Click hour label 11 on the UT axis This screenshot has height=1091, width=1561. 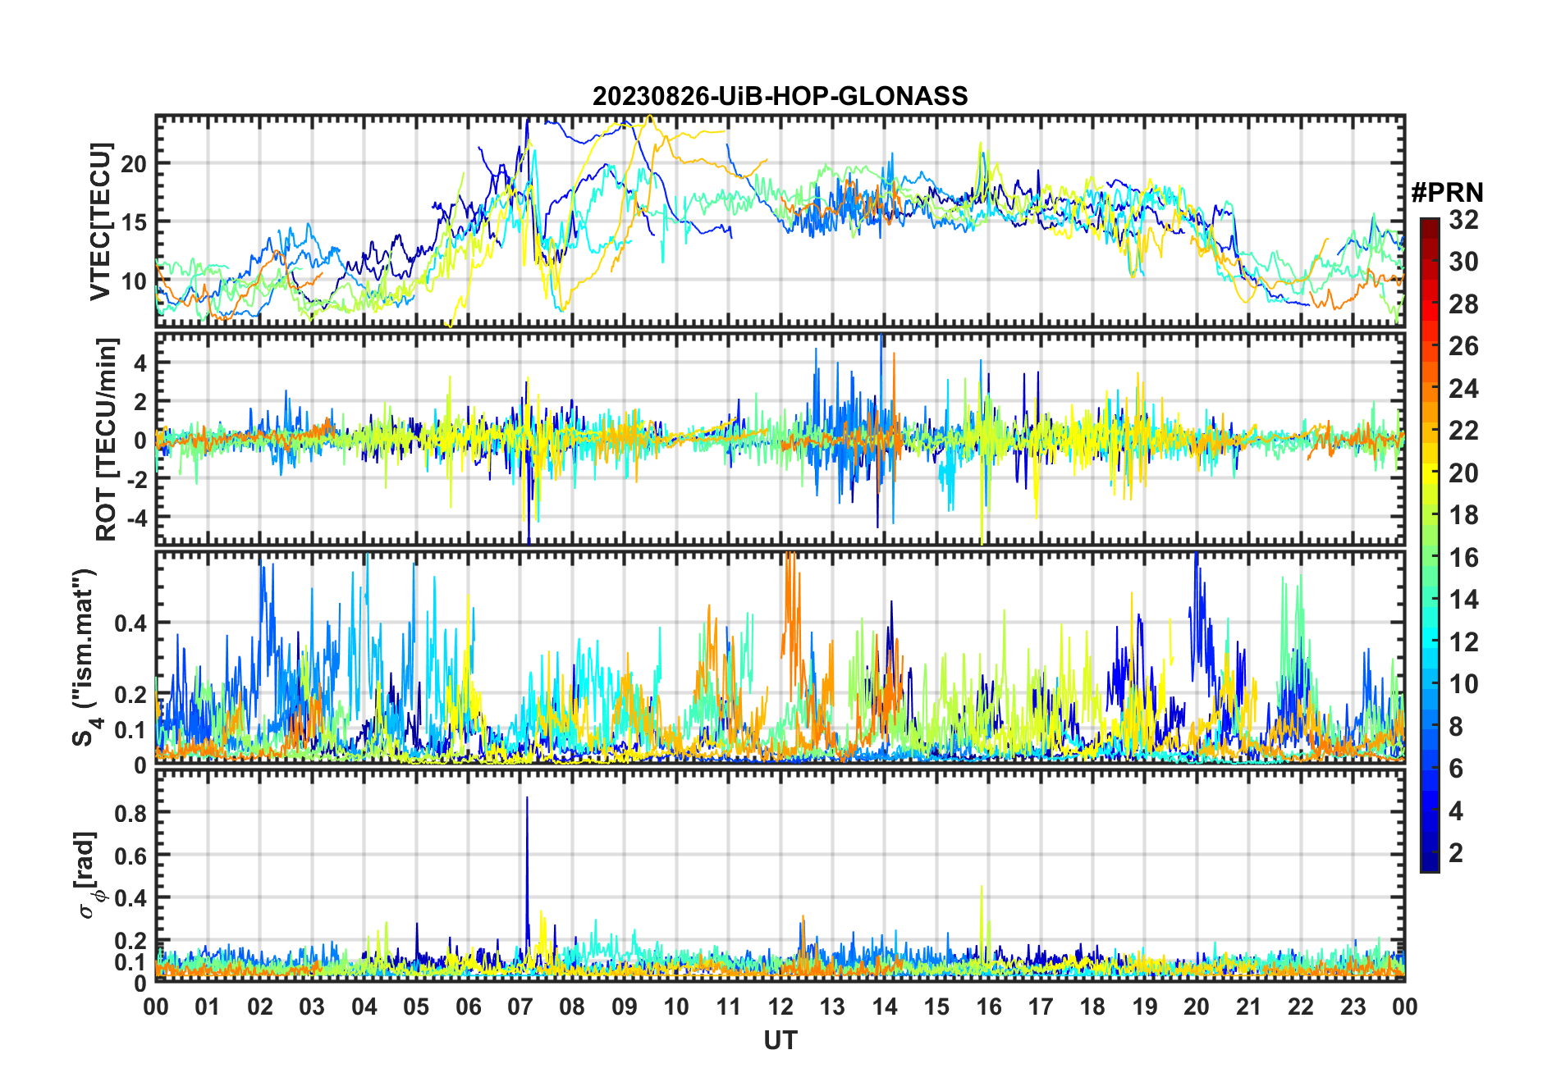pyautogui.click(x=729, y=1007)
